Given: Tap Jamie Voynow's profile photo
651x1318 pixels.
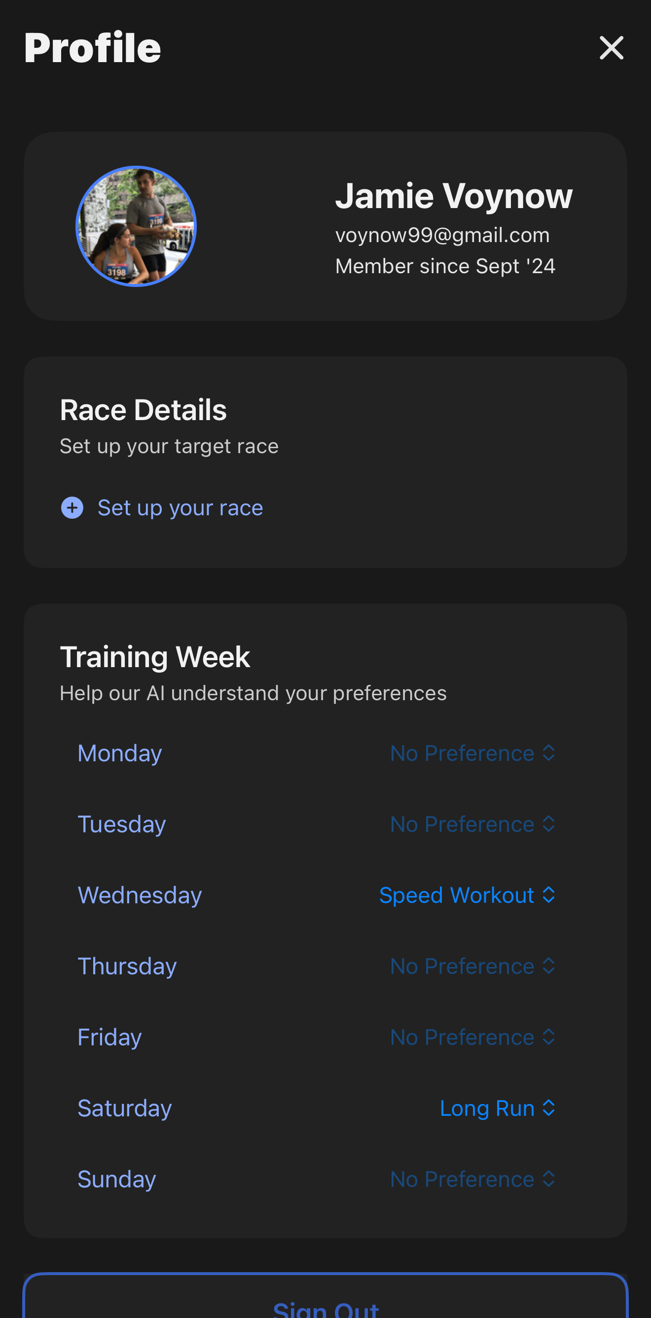Looking at the screenshot, I should tap(136, 226).
